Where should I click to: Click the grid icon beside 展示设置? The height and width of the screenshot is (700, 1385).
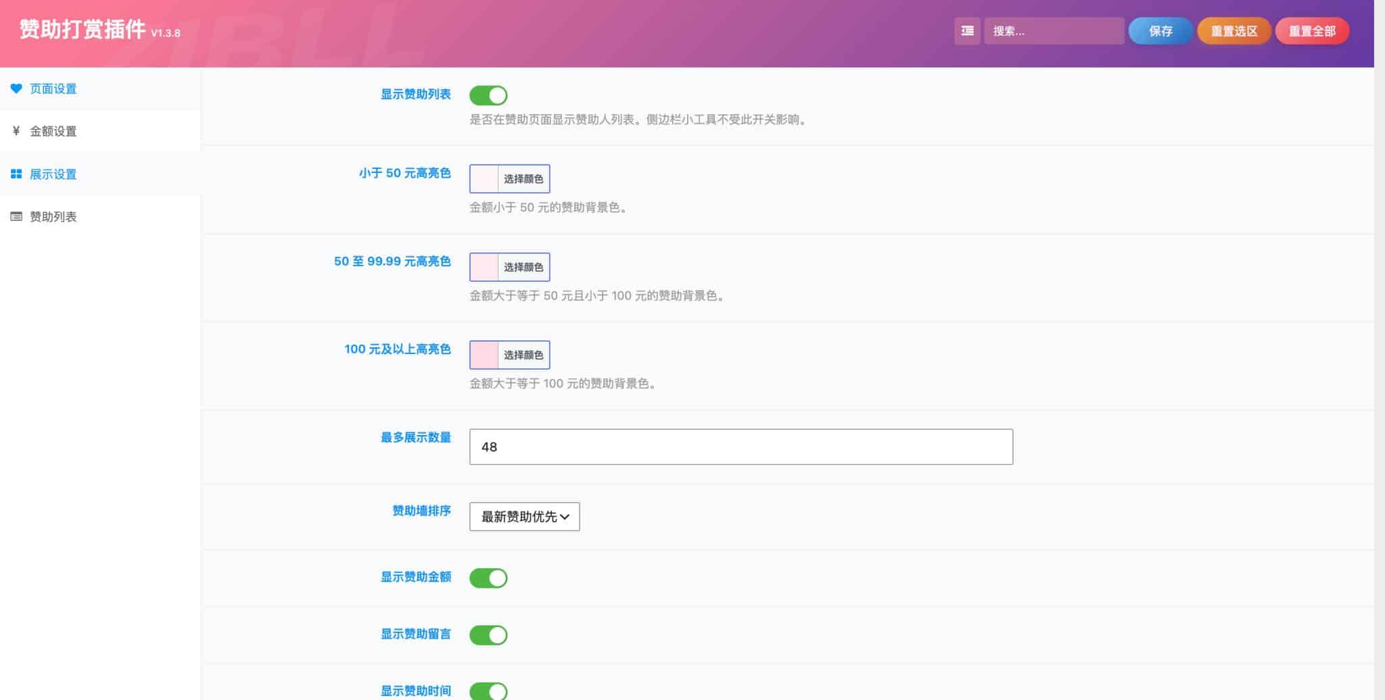click(16, 174)
